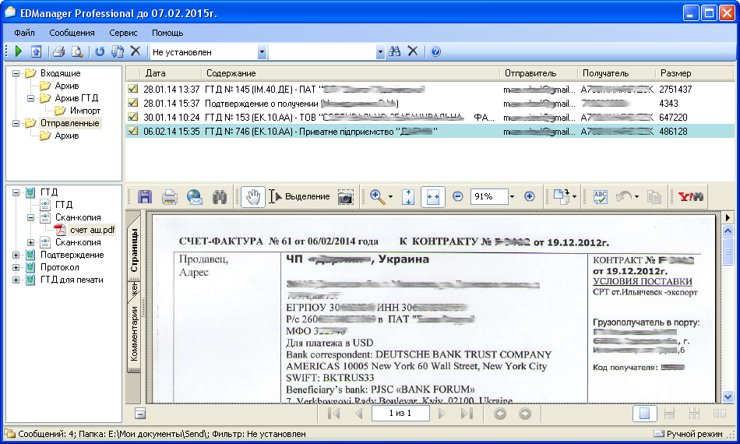The height and width of the screenshot is (444, 740).
Task: Open print preview from main toolbar
Action: [x=77, y=51]
